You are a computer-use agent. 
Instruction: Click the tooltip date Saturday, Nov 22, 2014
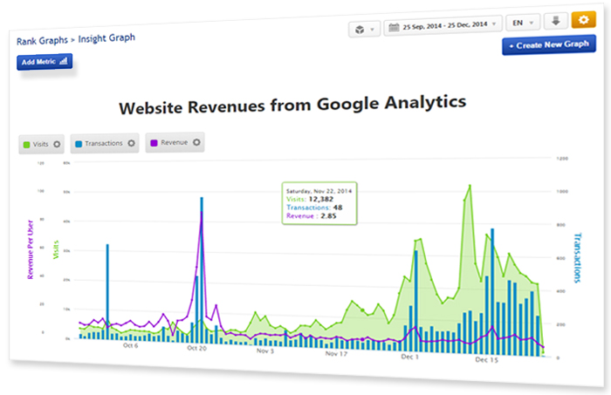pyautogui.click(x=319, y=191)
